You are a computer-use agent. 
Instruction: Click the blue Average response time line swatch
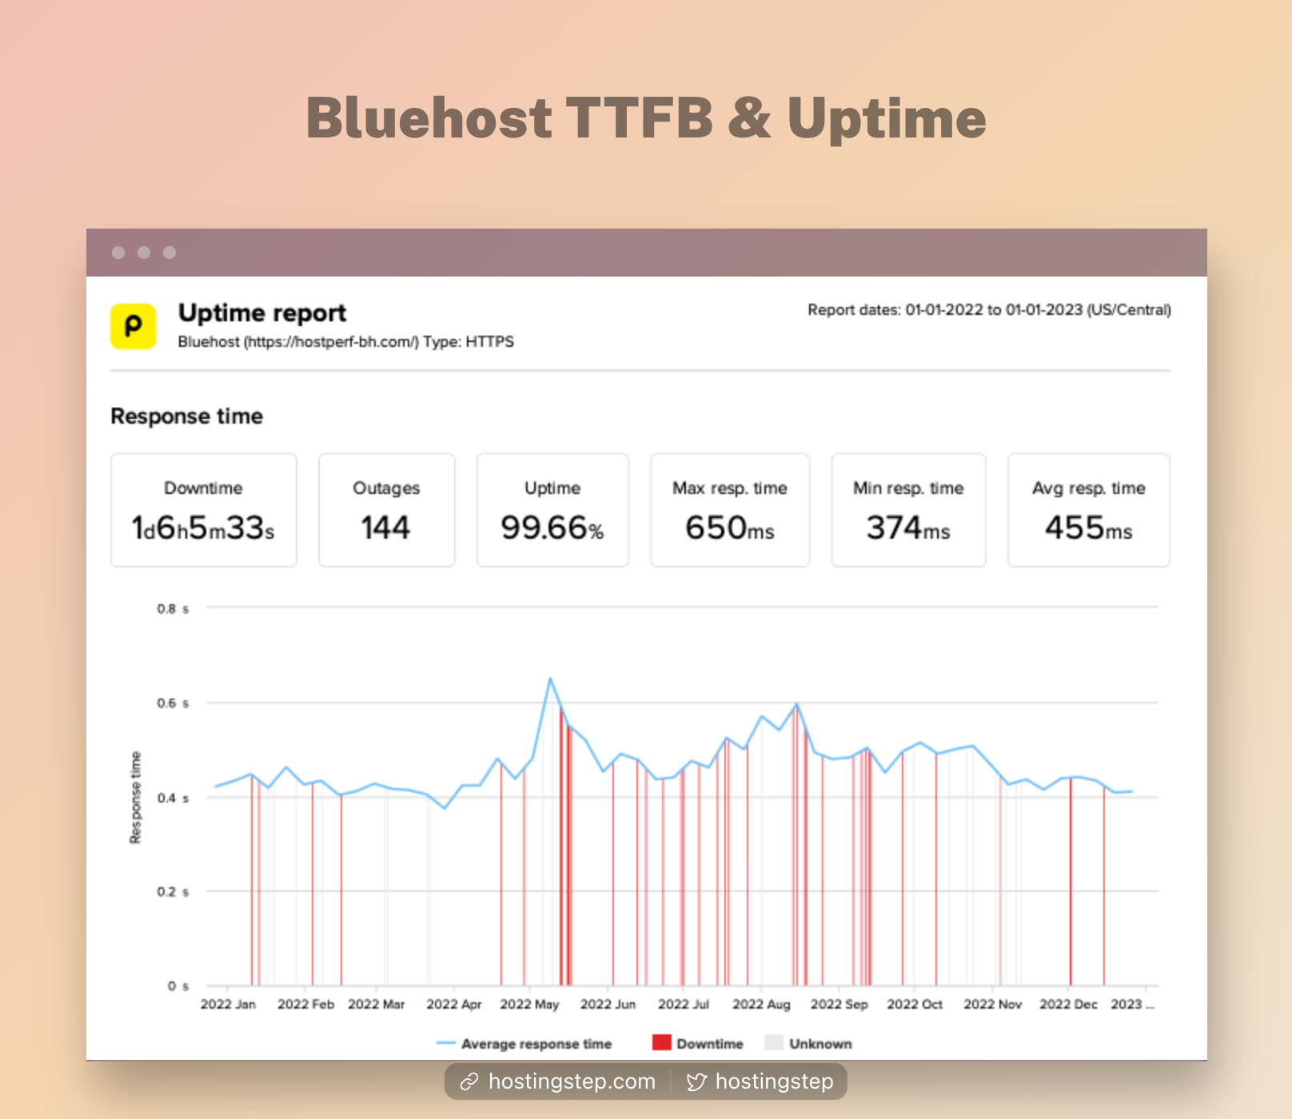[x=446, y=1044]
